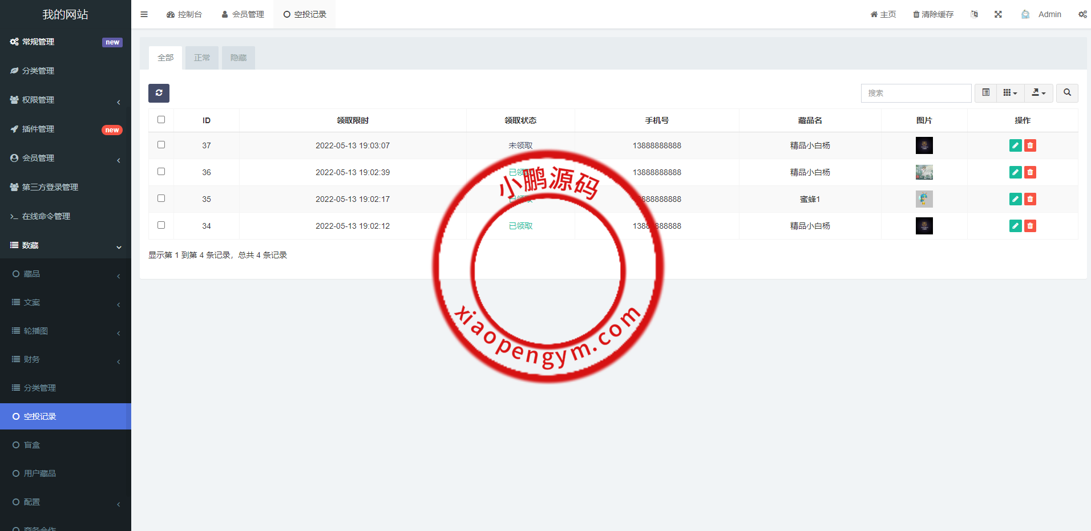Viewport: 1091px width, 531px height.
Task: Toggle the sidebar hamburger menu icon
Action: pyautogui.click(x=144, y=14)
